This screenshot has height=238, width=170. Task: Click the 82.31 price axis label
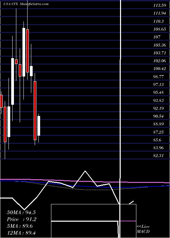coord(159,156)
